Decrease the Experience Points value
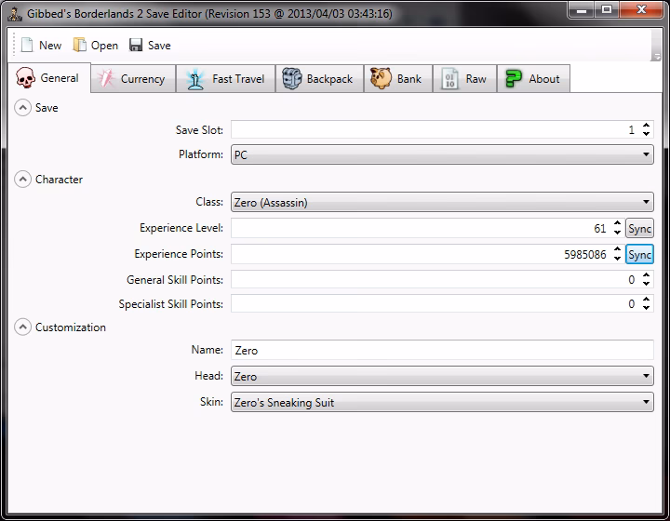Image resolution: width=670 pixels, height=521 pixels. (617, 259)
